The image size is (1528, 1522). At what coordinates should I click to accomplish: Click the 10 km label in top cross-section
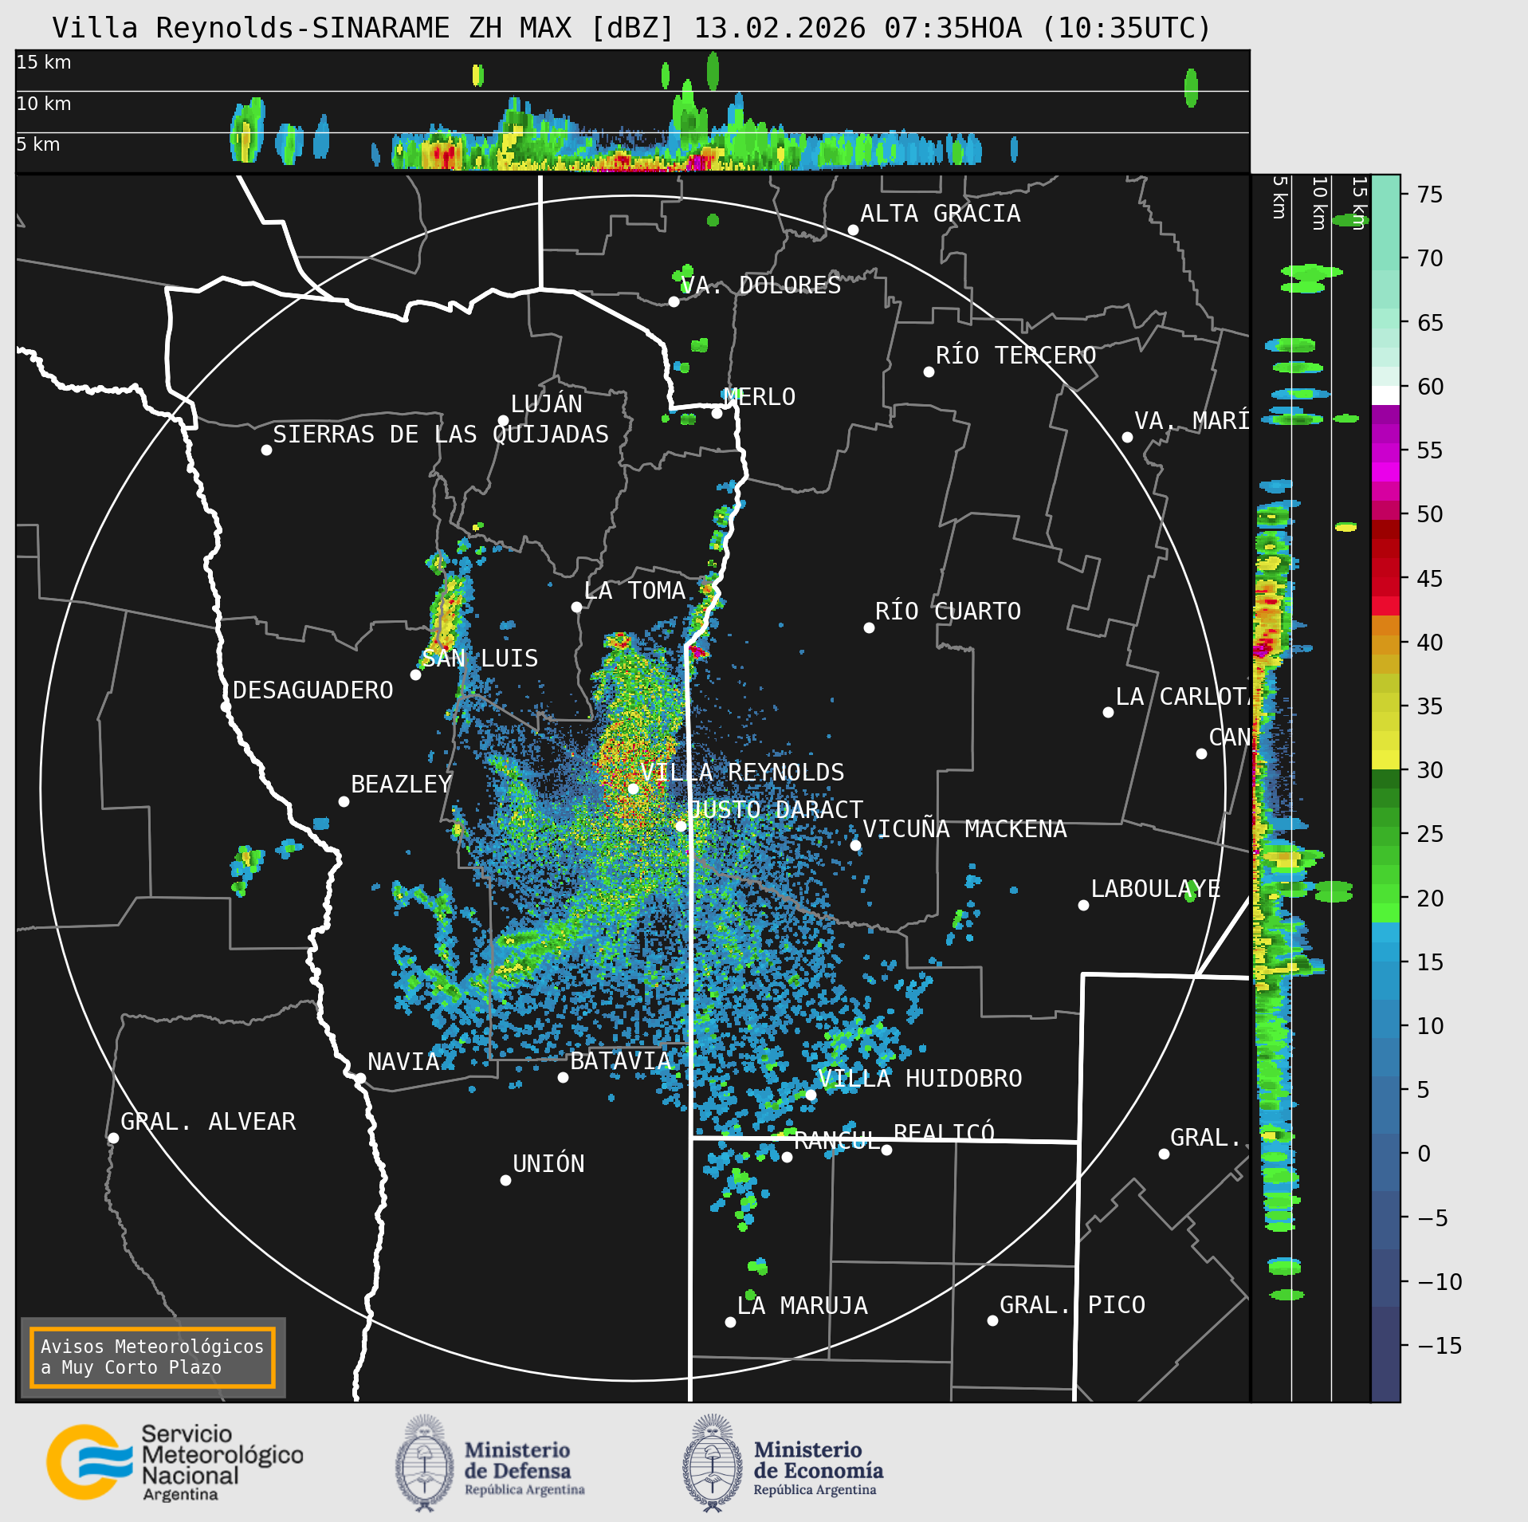(x=44, y=104)
